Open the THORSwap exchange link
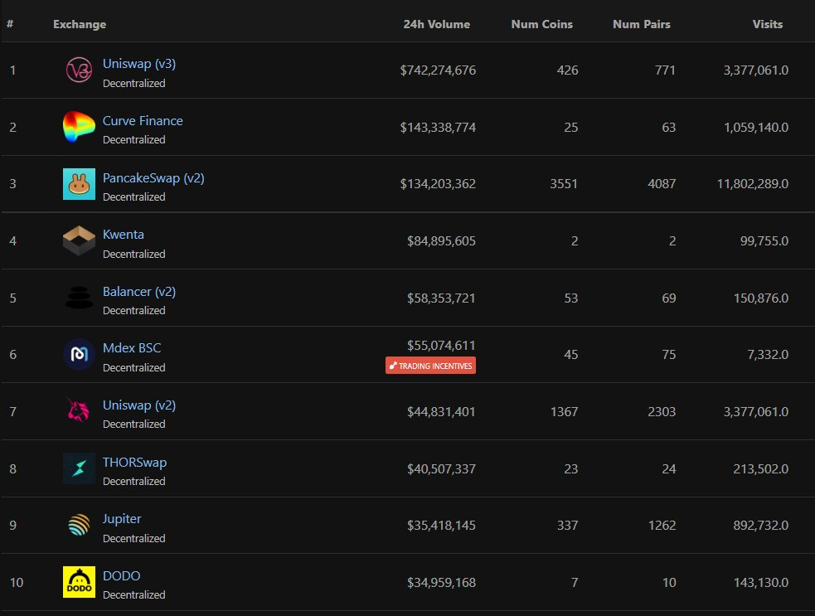The image size is (815, 616). pyautogui.click(x=134, y=462)
